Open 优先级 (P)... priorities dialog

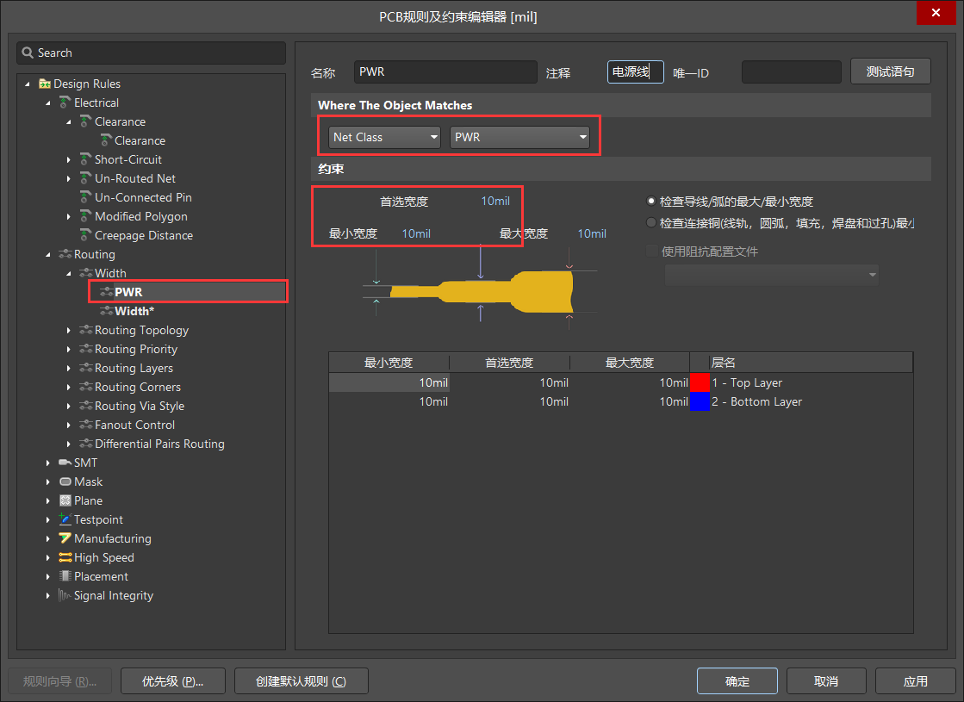pos(173,681)
